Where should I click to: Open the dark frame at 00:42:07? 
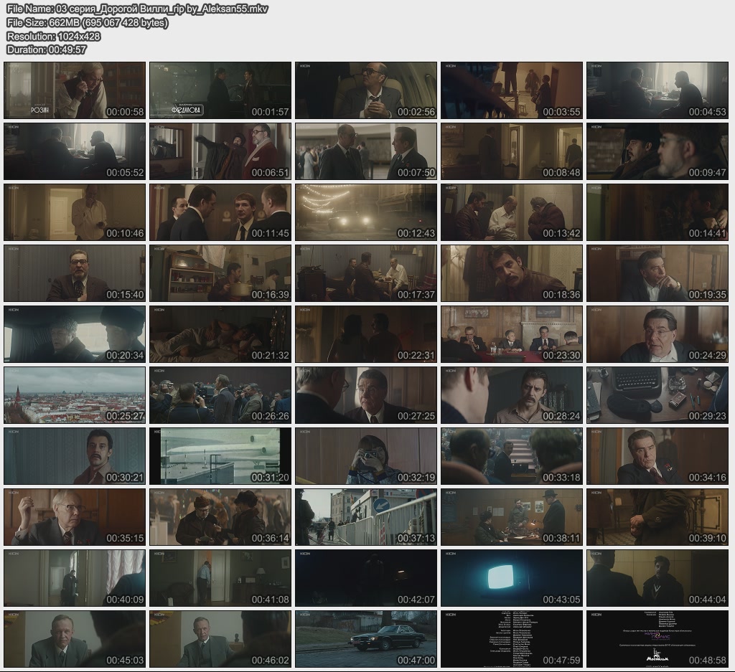click(365, 578)
